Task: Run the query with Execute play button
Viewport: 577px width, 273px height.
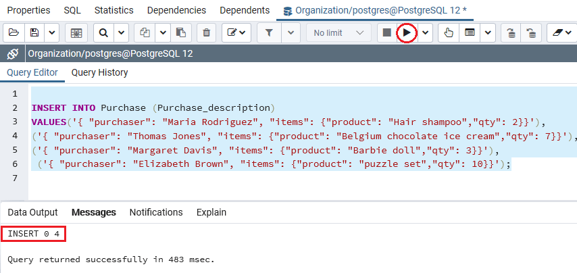Action: [406, 32]
